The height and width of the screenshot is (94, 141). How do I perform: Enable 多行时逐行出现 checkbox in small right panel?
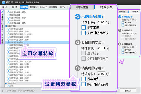point(123,25)
